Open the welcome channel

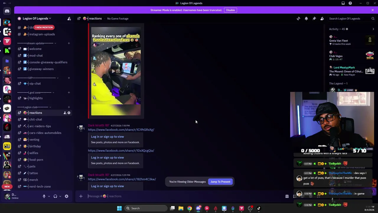pos(44,49)
